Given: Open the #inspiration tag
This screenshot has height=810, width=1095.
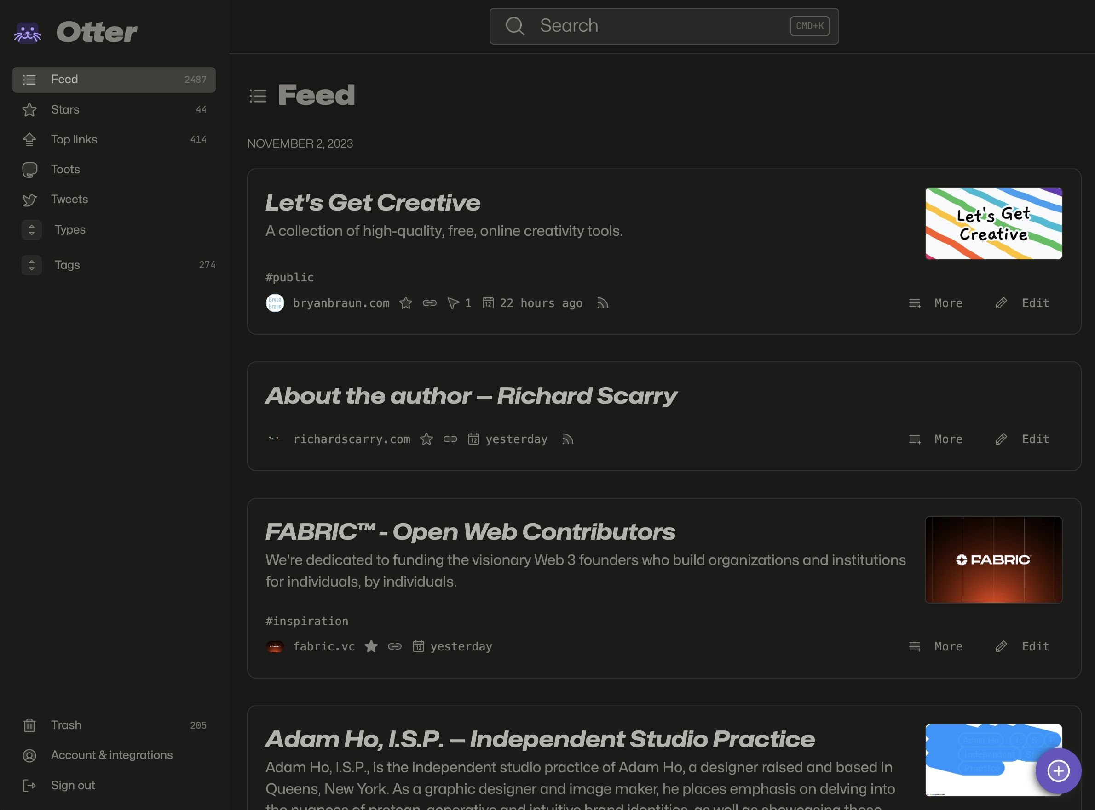Looking at the screenshot, I should pos(306,621).
